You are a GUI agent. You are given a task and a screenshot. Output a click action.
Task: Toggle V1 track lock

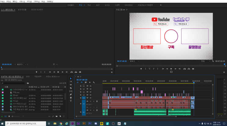[81, 98]
